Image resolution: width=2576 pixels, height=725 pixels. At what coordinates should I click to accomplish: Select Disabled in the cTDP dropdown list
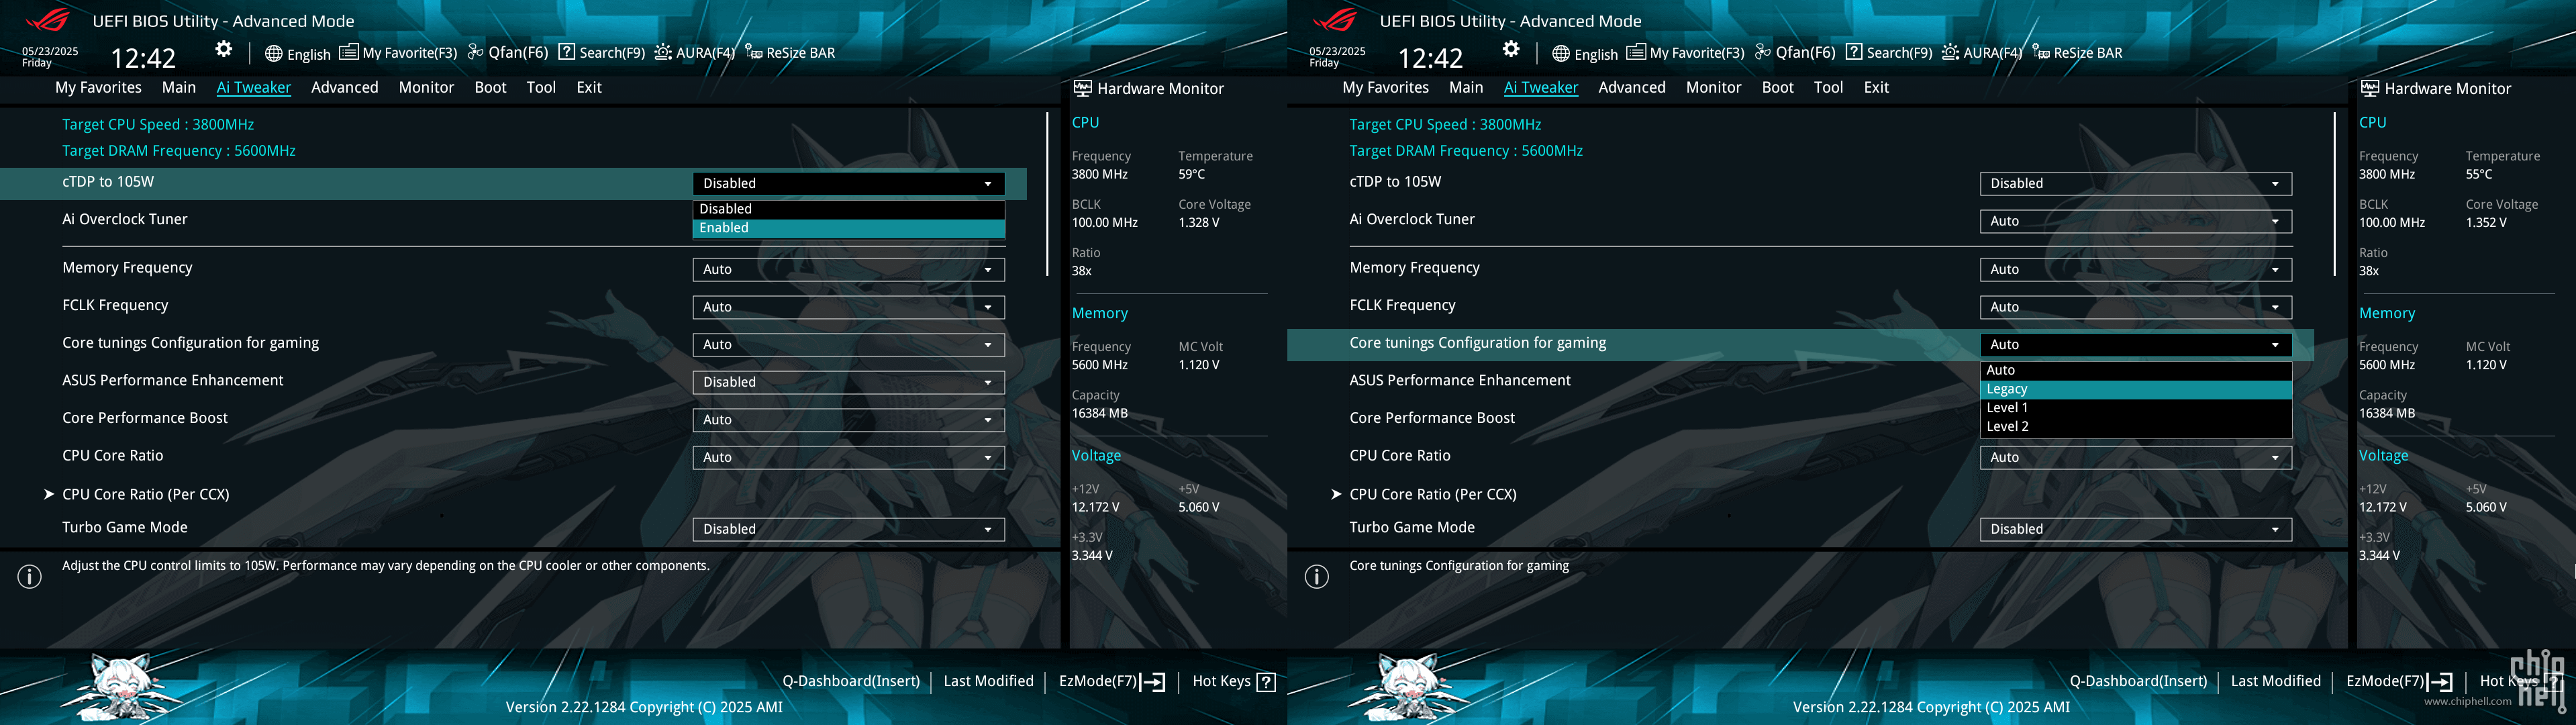[848, 209]
